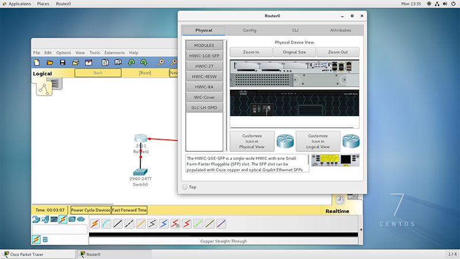Switch to the Config tab

(250, 31)
